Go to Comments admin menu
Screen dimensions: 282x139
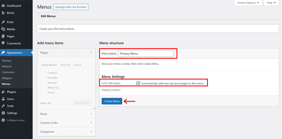tap(14, 43)
